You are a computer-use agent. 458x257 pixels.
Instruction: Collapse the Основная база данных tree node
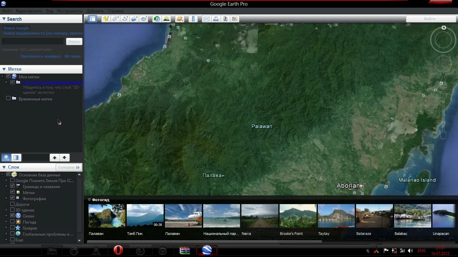pos(3,175)
